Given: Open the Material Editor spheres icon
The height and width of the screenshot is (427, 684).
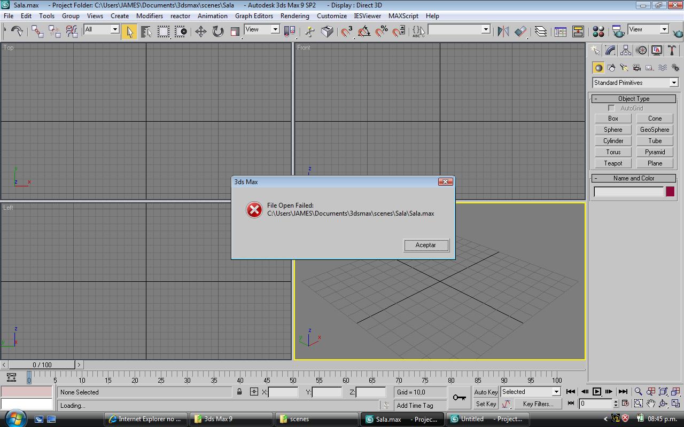Looking at the screenshot, I should 598,31.
